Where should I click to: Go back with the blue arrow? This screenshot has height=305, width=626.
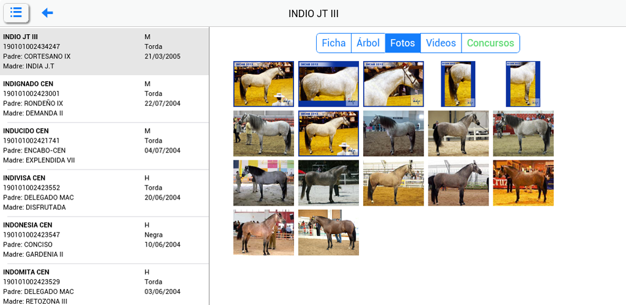(x=48, y=13)
